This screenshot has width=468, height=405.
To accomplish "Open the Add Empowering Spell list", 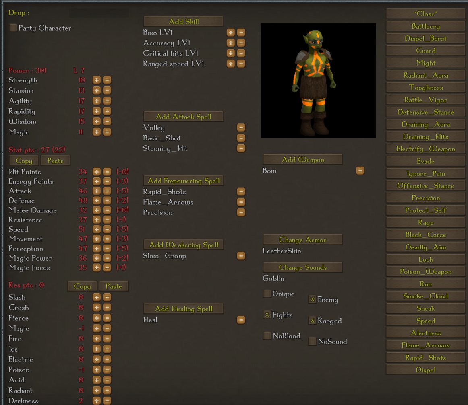I will (184, 181).
